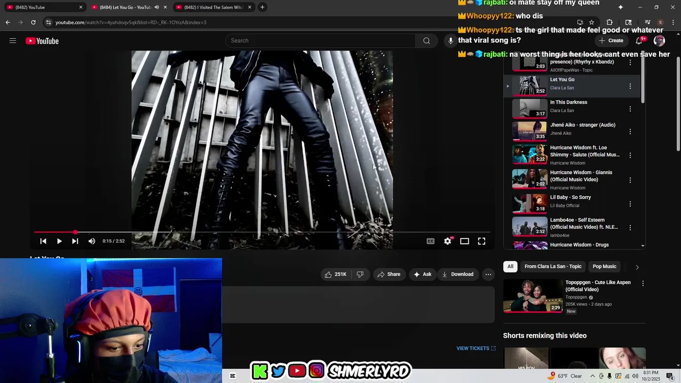Show more filter chips arrow
The height and width of the screenshot is (383, 681).
point(637,267)
